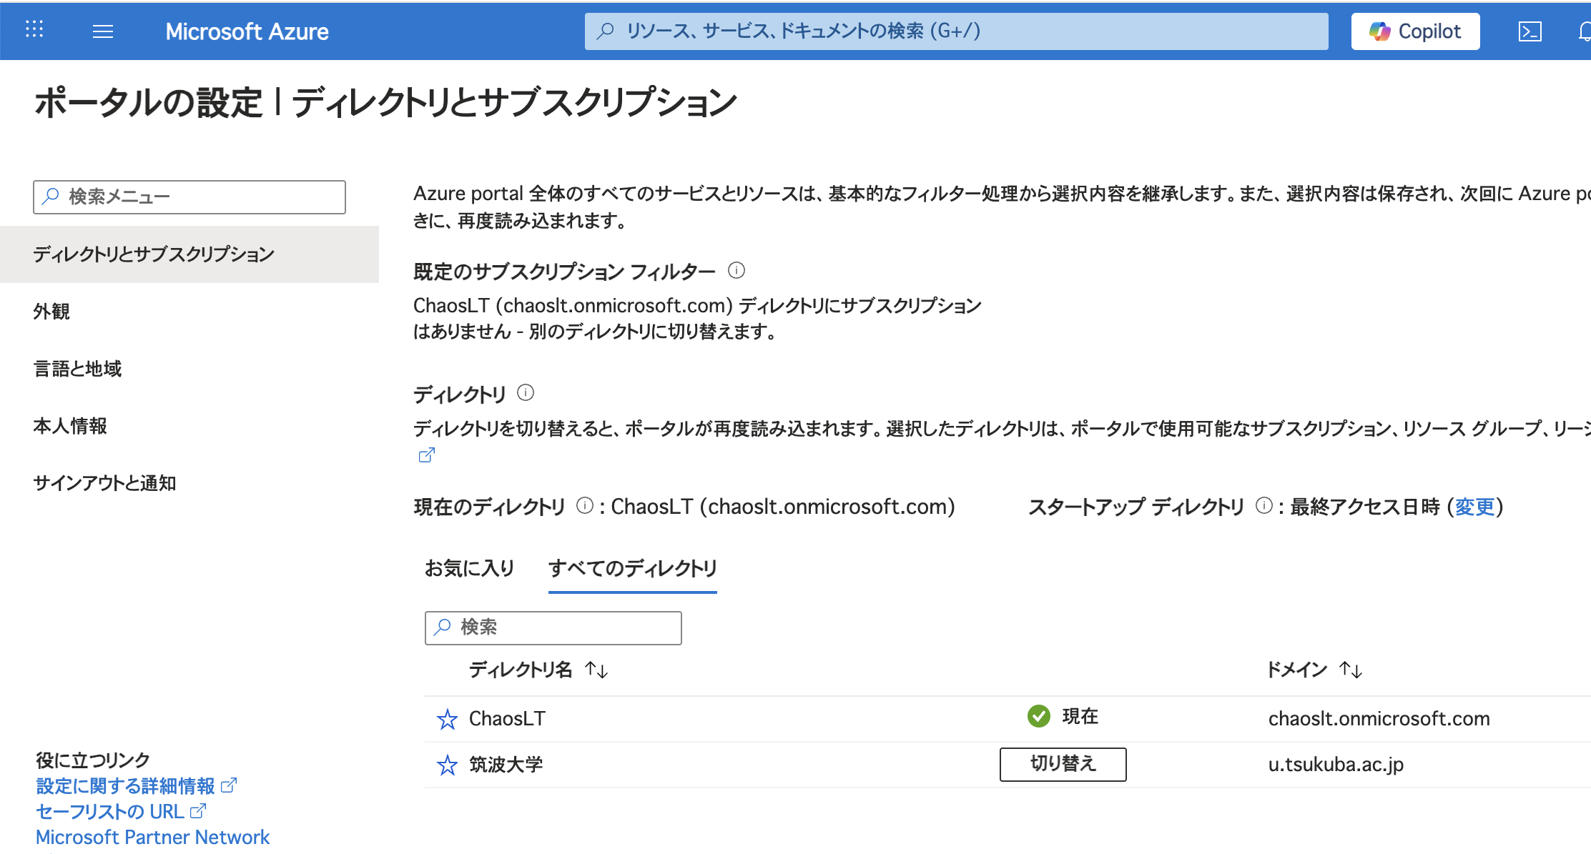The height and width of the screenshot is (854, 1591).
Task: Click info icon beside 現在のディレクトリ
Action: pyautogui.click(x=585, y=506)
